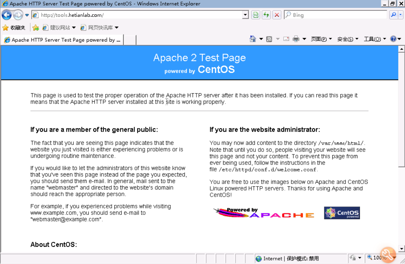Open the 网页快讯库 web slice gallery
The width and height of the screenshot is (405, 264).
point(99,28)
